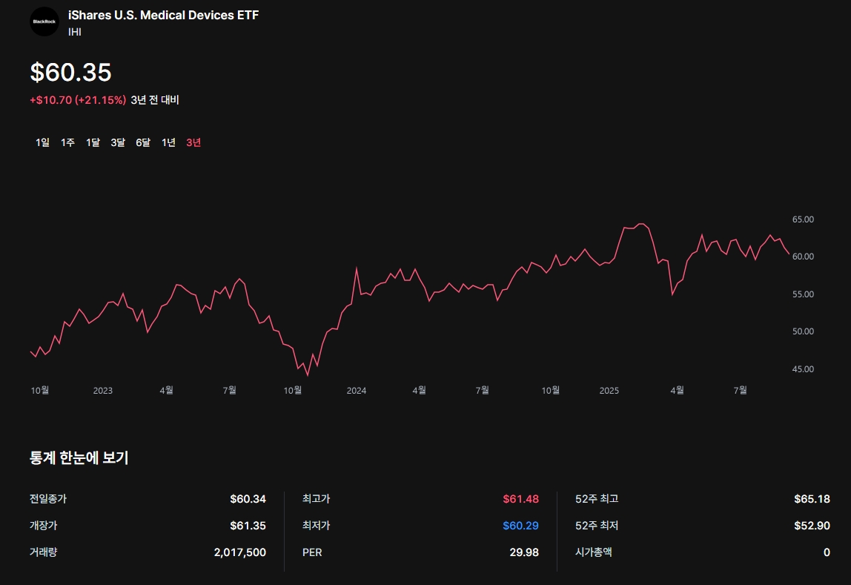Click the 52주 최고 label
Image resolution: width=851 pixels, height=585 pixels.
(597, 499)
